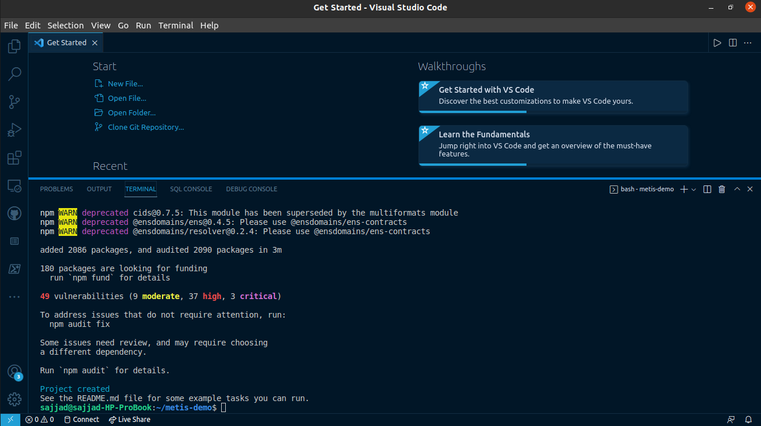The height and width of the screenshot is (426, 761).
Task: Open the Extensions view
Action: (x=15, y=158)
